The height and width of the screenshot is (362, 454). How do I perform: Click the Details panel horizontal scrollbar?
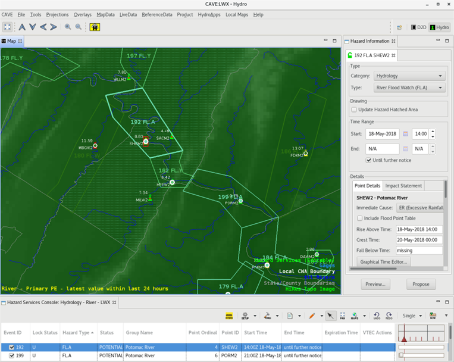point(374,269)
